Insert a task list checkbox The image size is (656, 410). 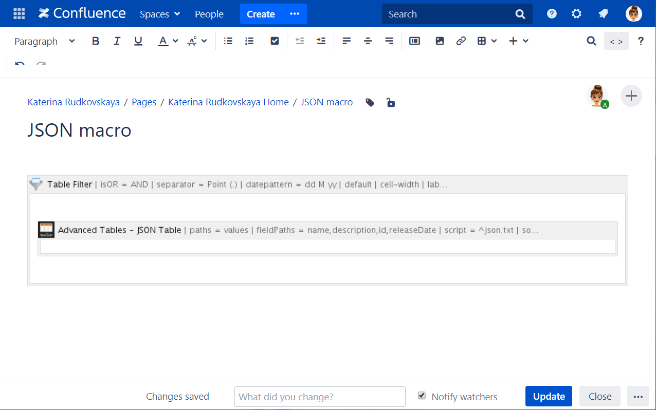275,41
